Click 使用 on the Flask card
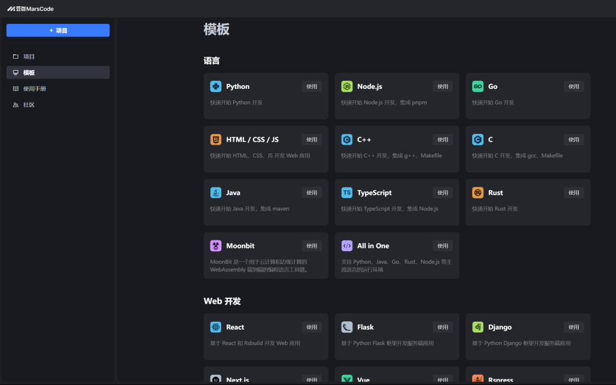 click(x=443, y=327)
